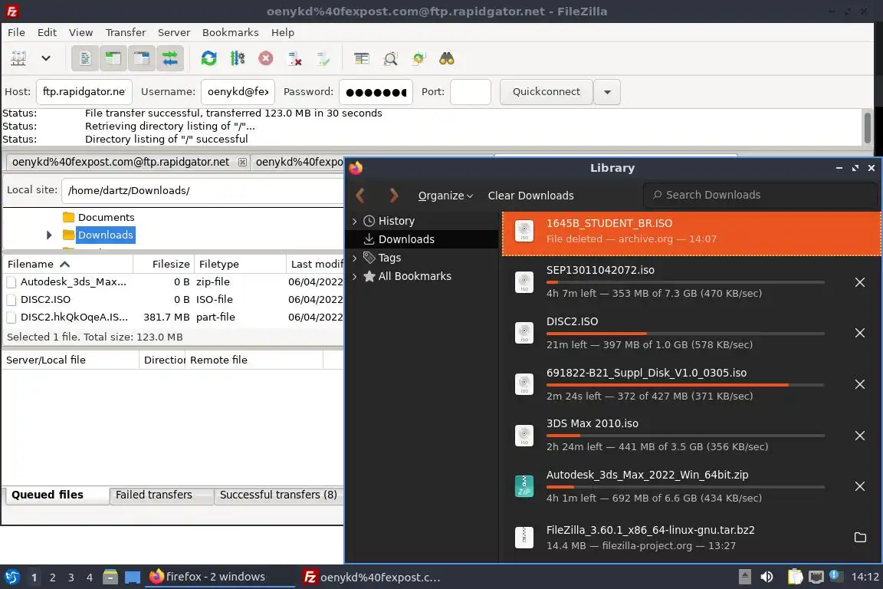883x589 pixels.
Task: Cancel the 691822-B21_Suppl_Disk download
Action: pyautogui.click(x=859, y=384)
